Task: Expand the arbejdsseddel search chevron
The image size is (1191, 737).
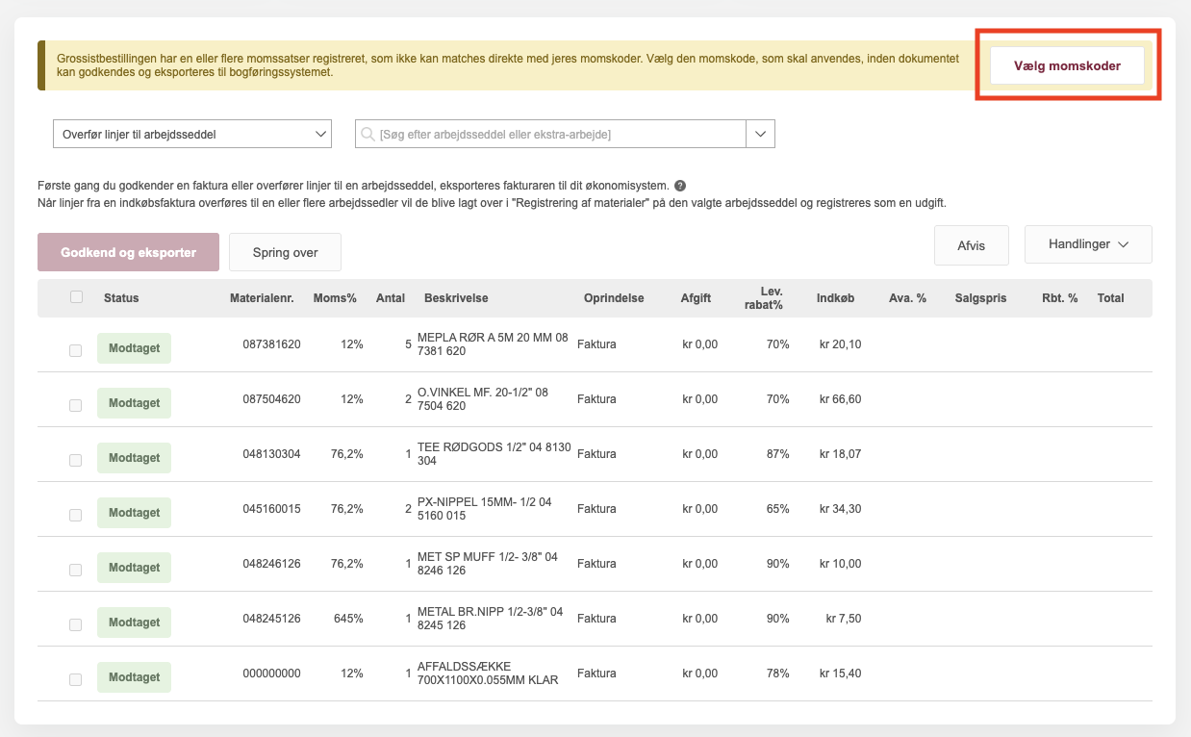Action: 760,135
